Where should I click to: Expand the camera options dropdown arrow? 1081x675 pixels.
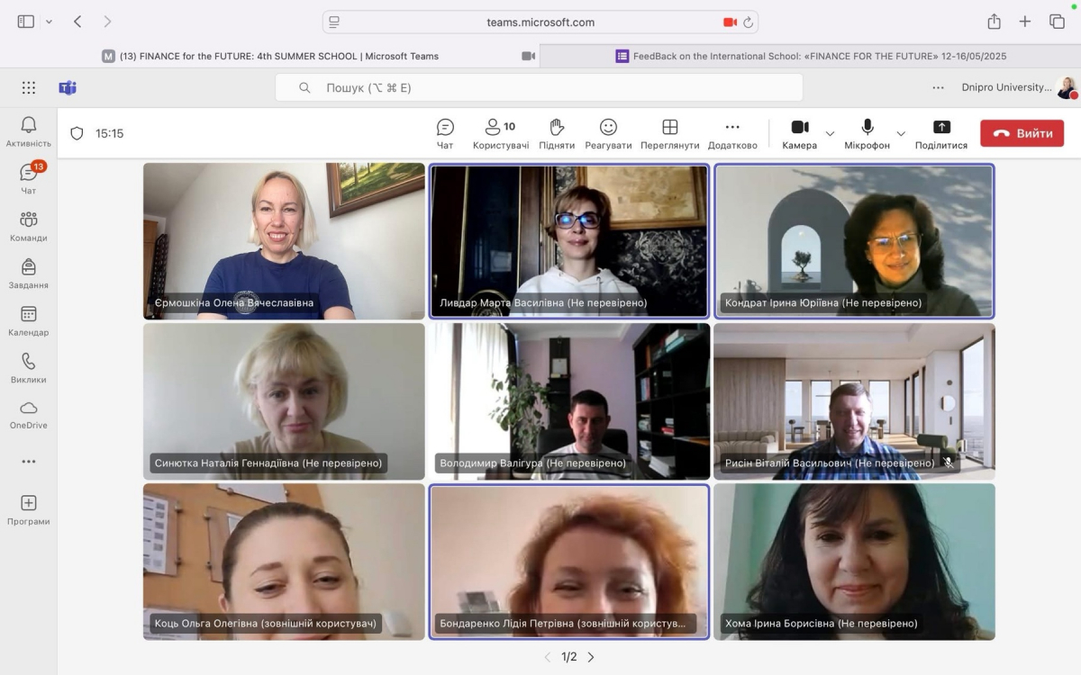tap(830, 133)
